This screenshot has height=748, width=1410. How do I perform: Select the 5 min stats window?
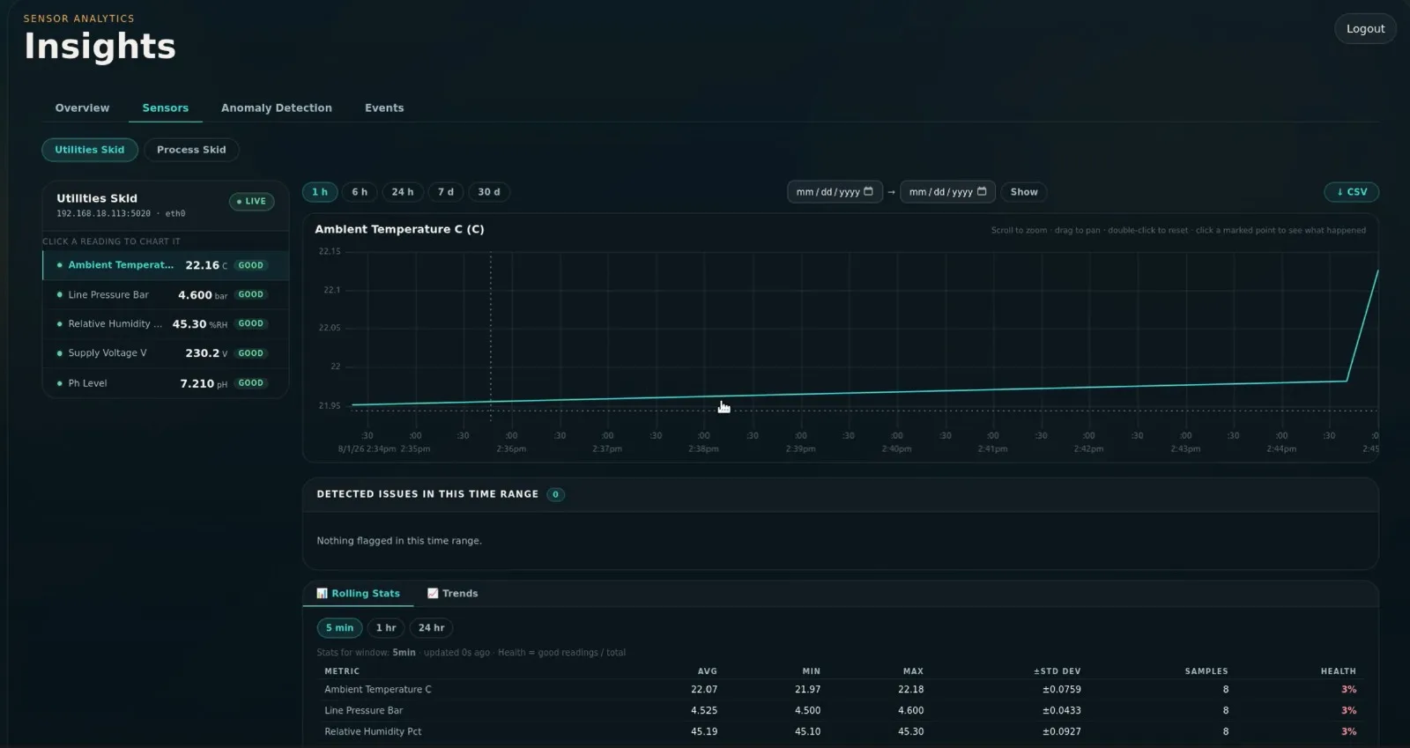(x=339, y=628)
